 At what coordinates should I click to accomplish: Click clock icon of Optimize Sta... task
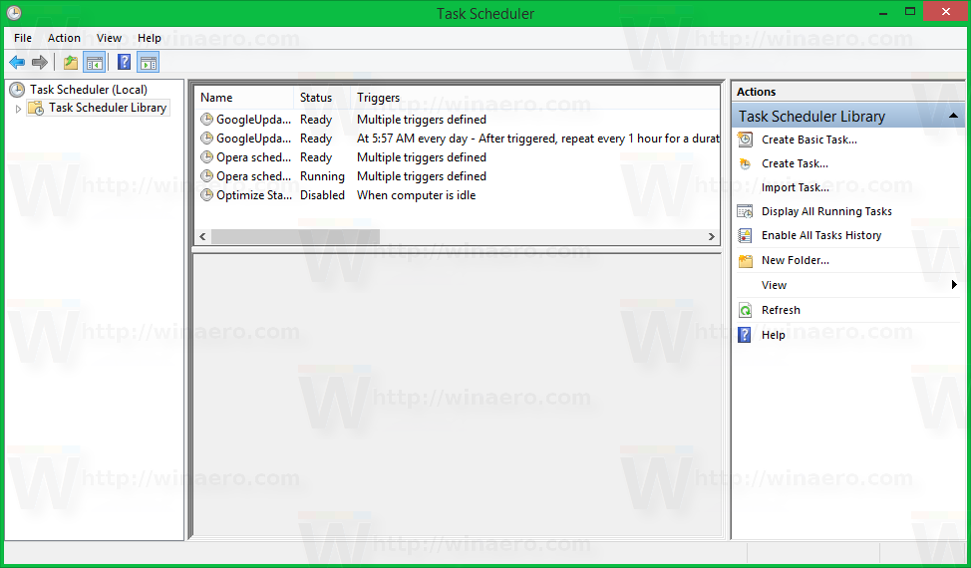pyautogui.click(x=206, y=195)
